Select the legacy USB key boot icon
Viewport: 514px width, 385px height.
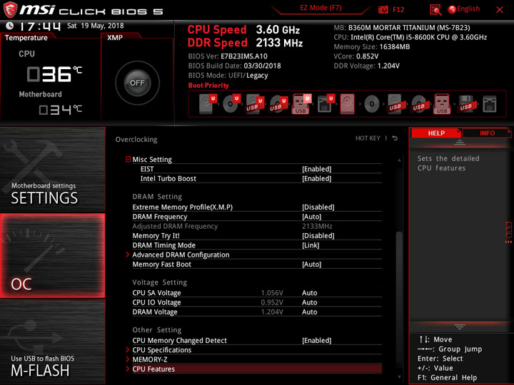[x=442, y=104]
